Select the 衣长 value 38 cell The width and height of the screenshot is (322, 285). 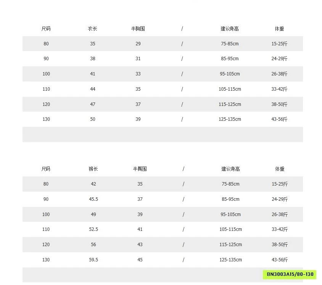(93, 59)
